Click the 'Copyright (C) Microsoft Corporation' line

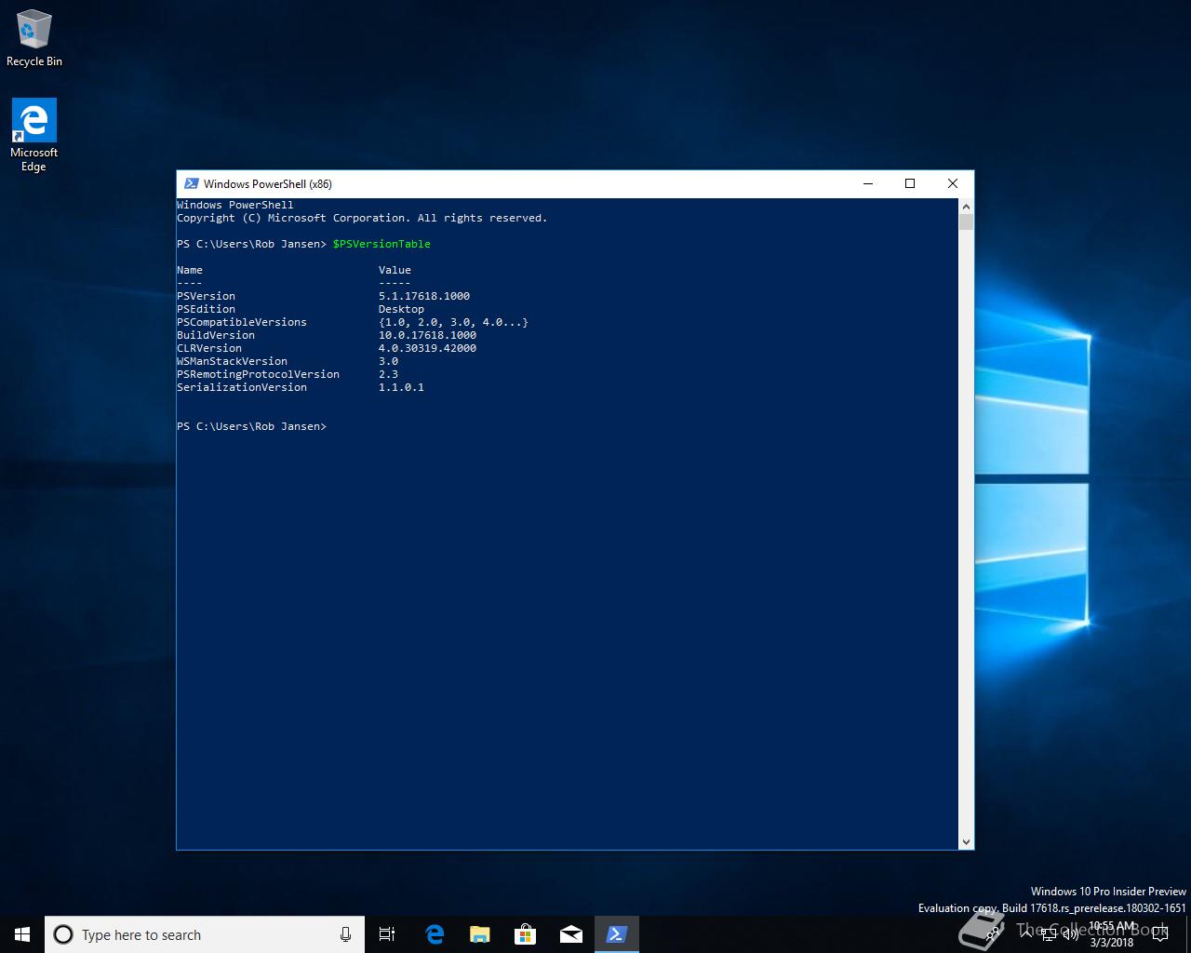pyautogui.click(x=362, y=218)
